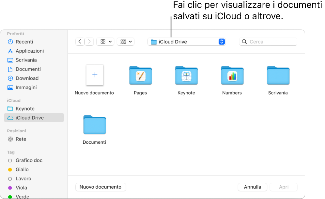Image resolution: width=325 pixels, height=199 pixels.
Task: Open the Keynote folder icon
Action: (x=186, y=75)
